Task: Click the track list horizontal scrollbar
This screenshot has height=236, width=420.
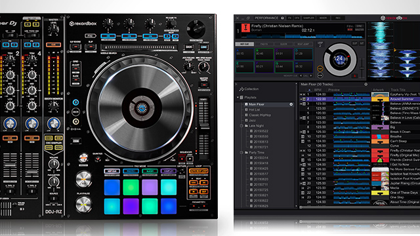Action: pyautogui.click(x=360, y=207)
